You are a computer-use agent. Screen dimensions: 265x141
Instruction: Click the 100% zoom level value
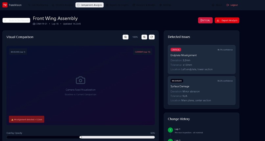pos(135,37)
